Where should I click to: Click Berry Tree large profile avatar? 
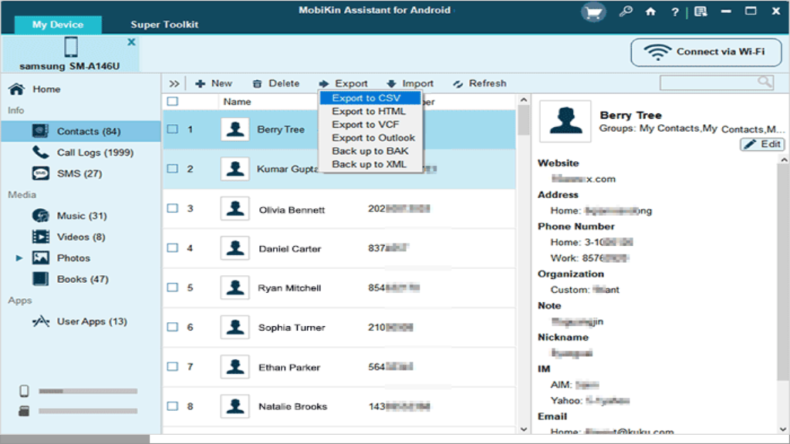click(565, 121)
